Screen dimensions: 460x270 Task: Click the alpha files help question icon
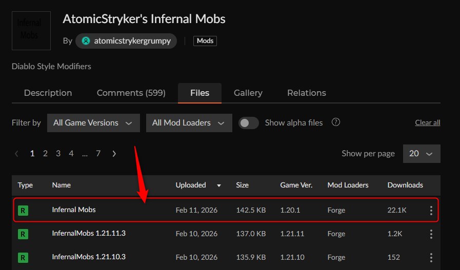tap(336, 122)
